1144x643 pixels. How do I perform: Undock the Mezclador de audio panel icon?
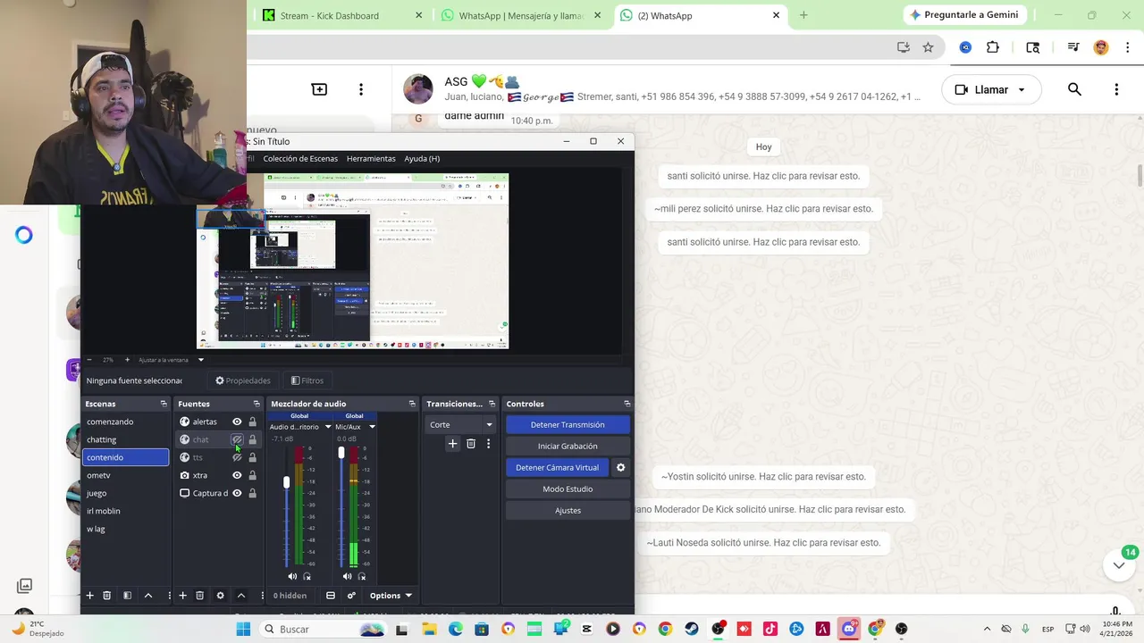click(412, 404)
